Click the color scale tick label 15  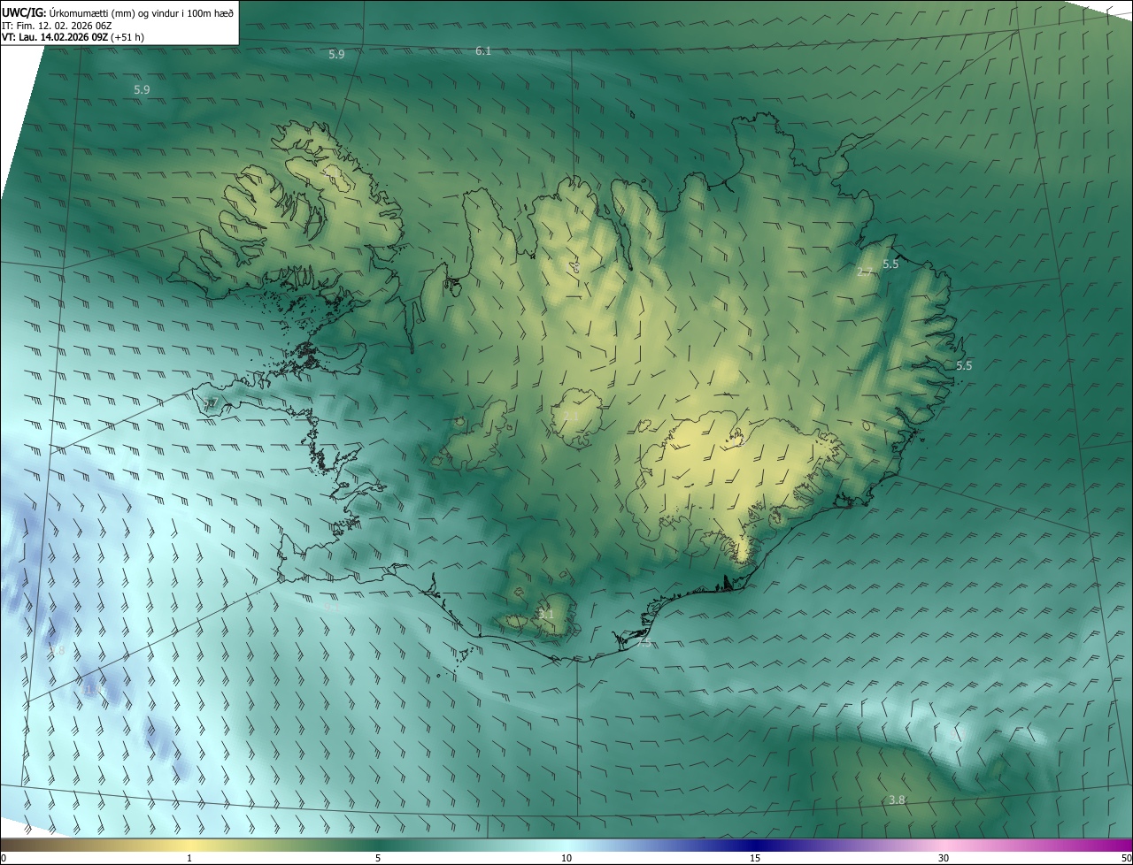tap(755, 859)
